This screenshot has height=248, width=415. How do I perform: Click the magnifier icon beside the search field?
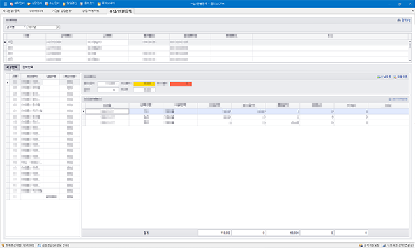pos(58,27)
